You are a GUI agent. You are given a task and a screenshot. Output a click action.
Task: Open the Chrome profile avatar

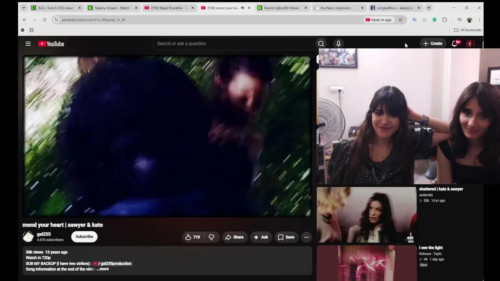(470, 20)
